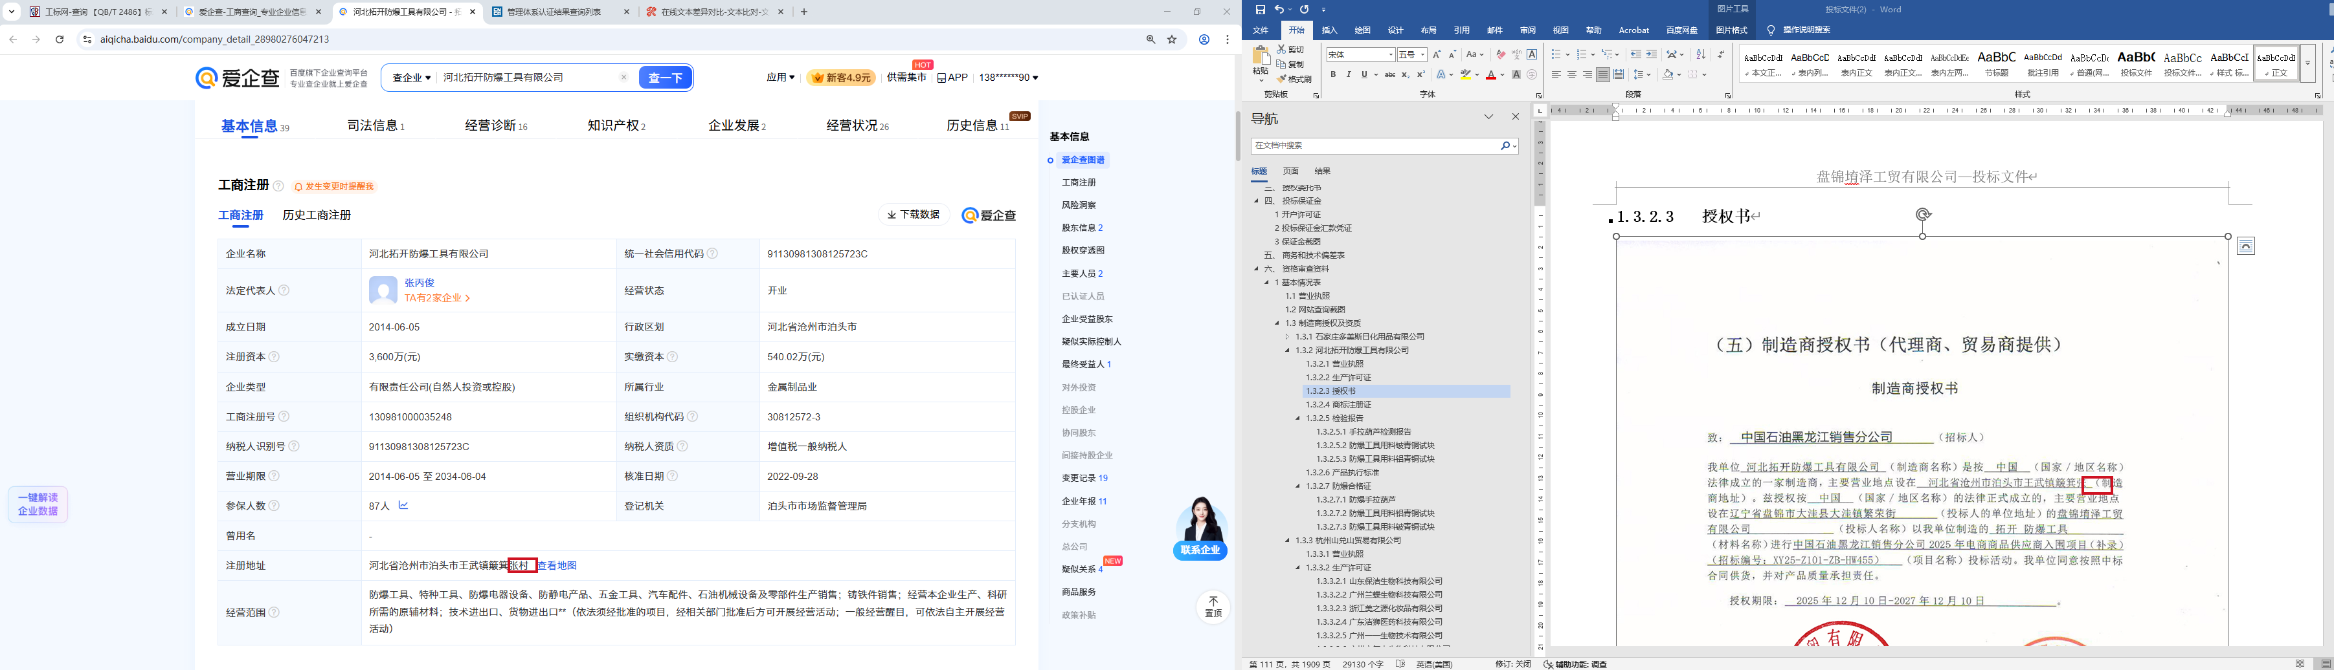The height and width of the screenshot is (670, 2334).
Task: Apply the yellow text highlight color
Action: pos(1466,75)
